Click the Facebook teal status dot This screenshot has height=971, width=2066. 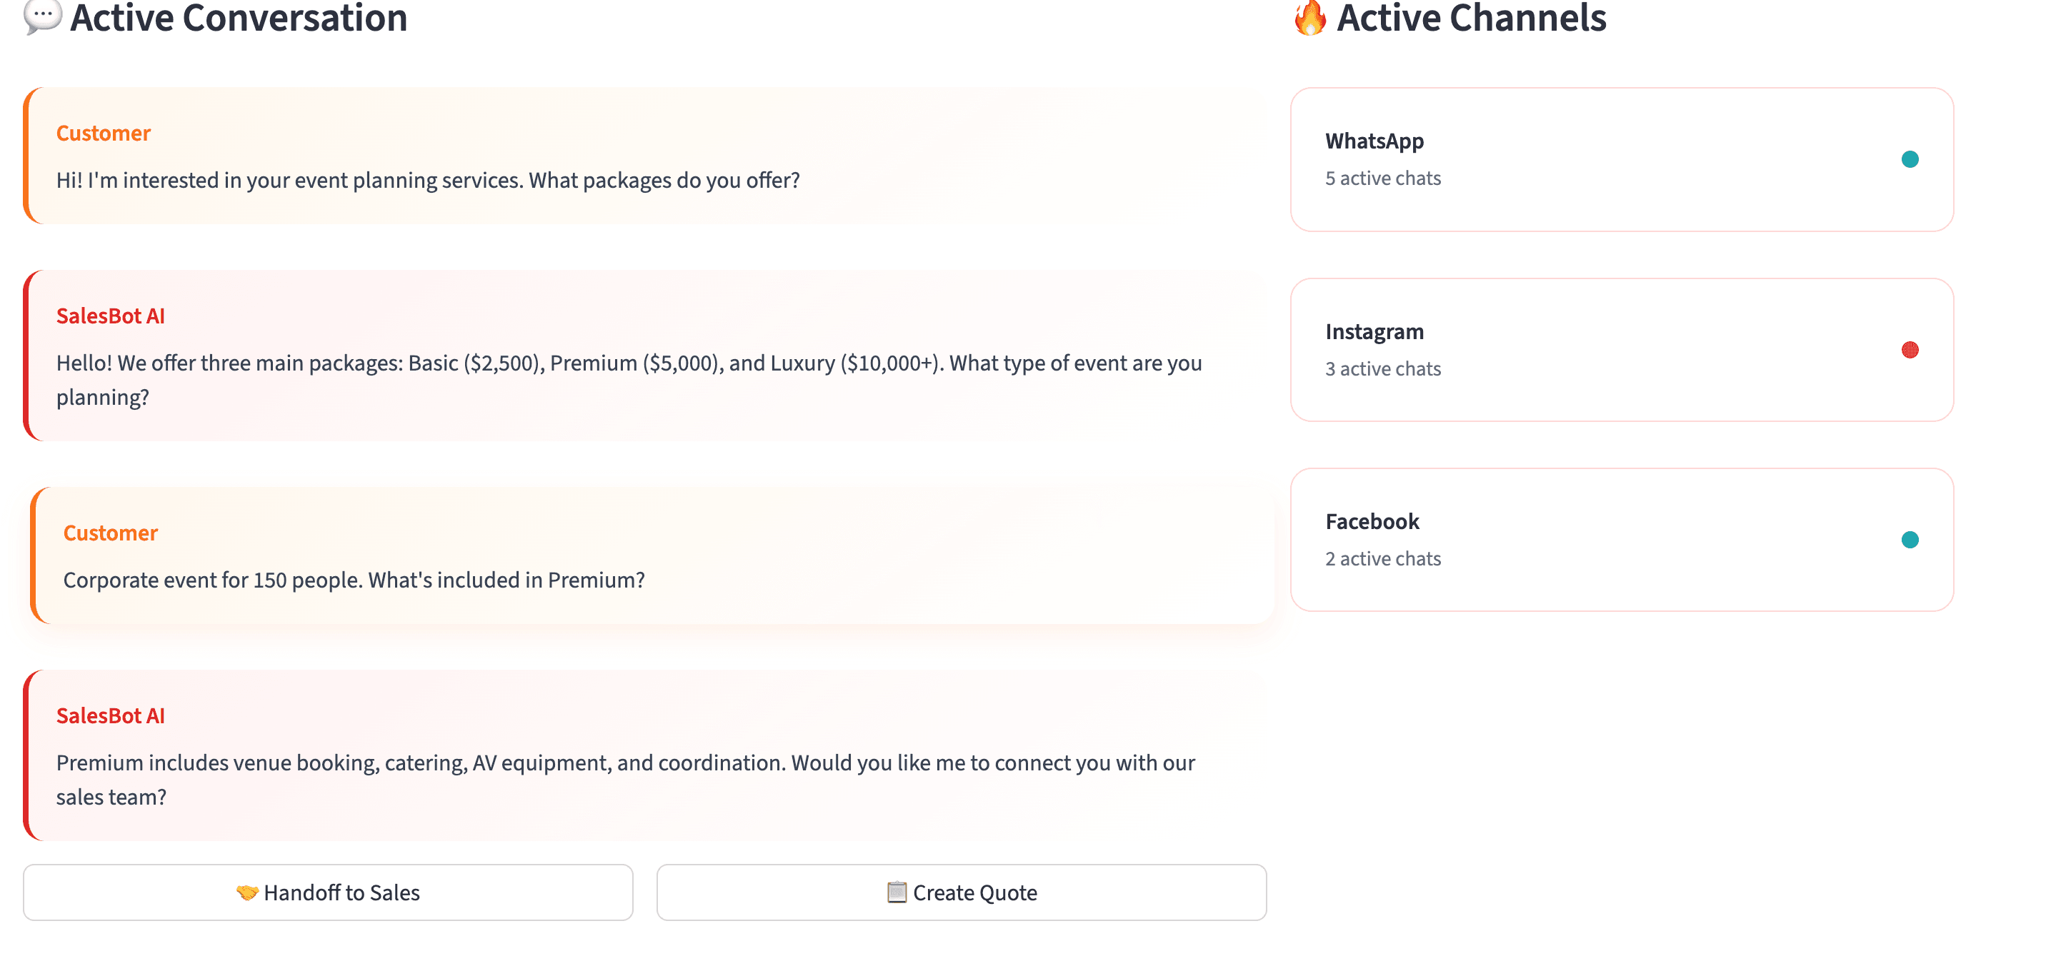click(x=1910, y=540)
